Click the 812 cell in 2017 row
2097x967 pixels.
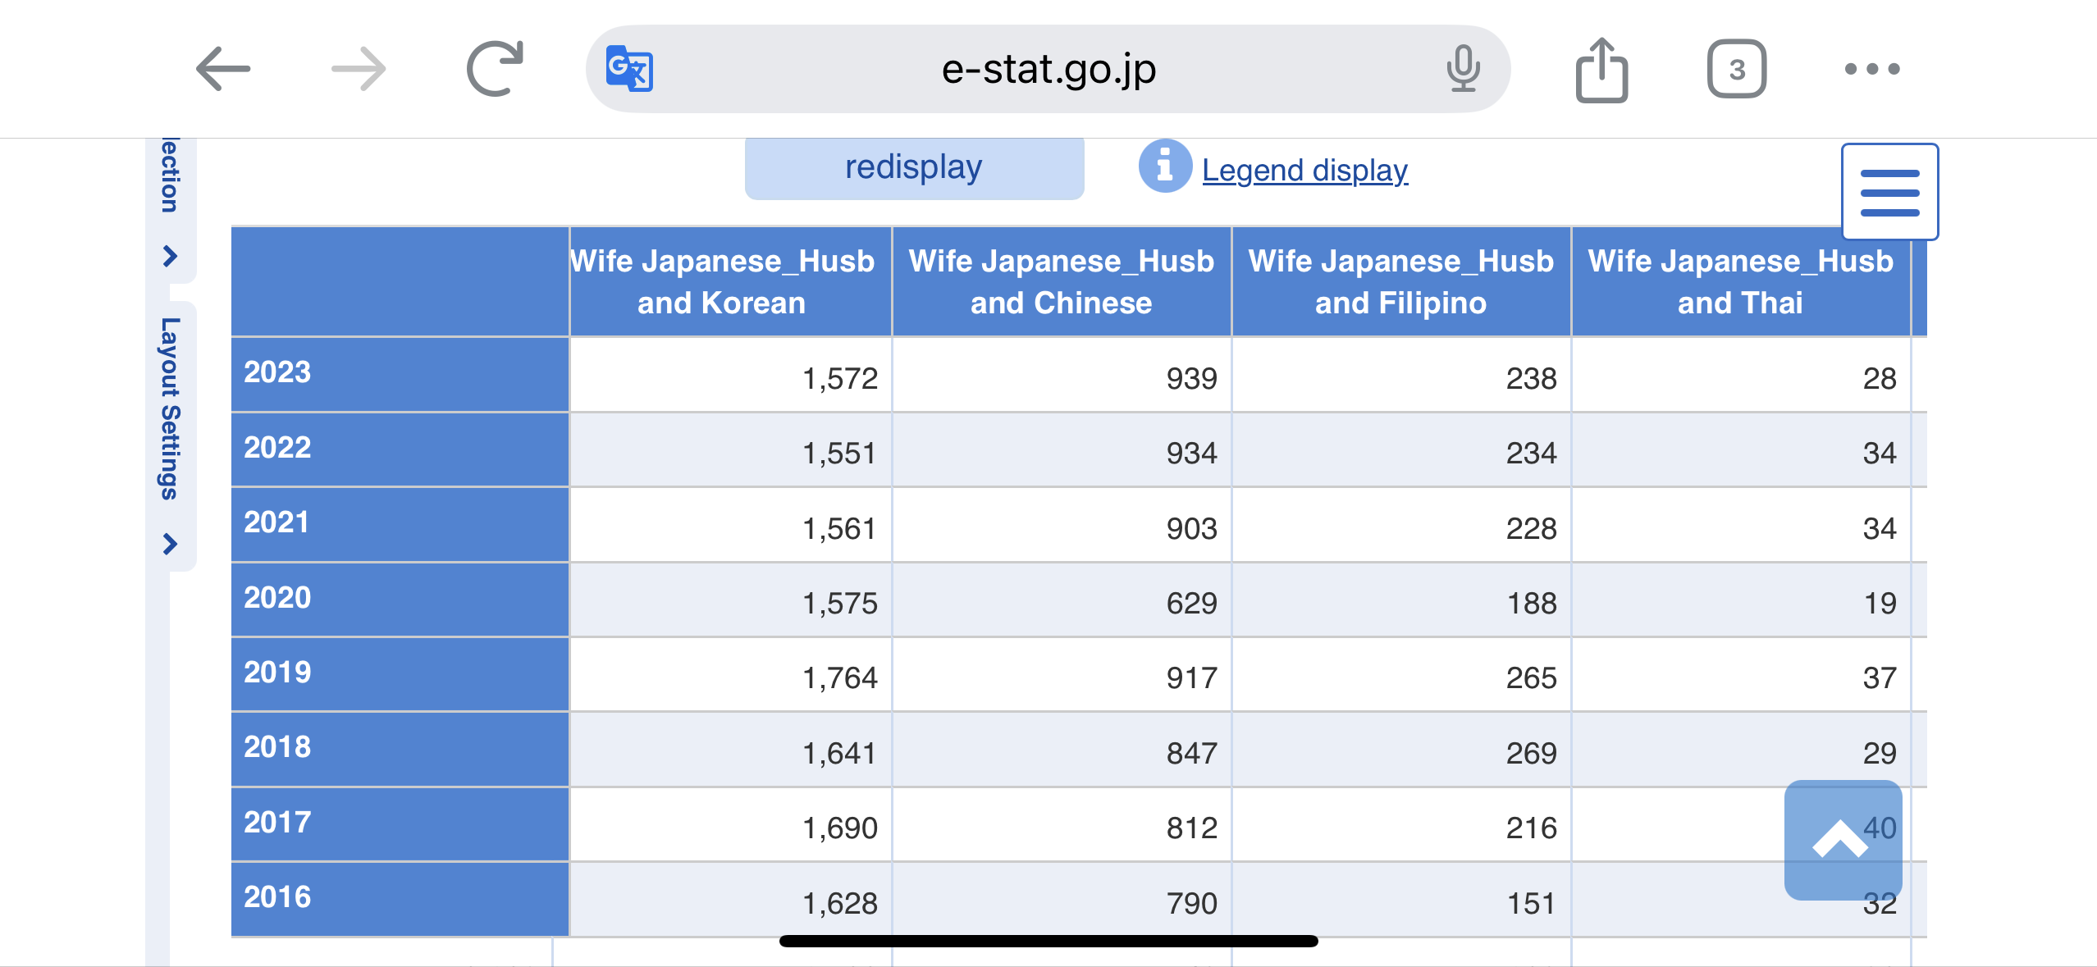(1062, 825)
